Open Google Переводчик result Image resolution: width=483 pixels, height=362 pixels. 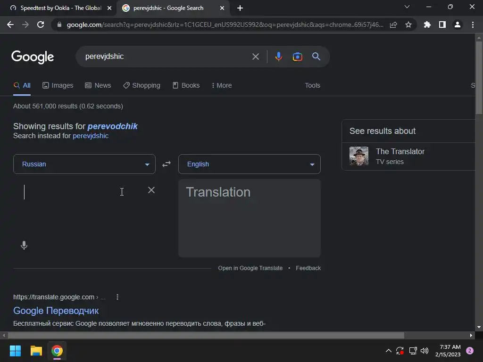(56, 311)
